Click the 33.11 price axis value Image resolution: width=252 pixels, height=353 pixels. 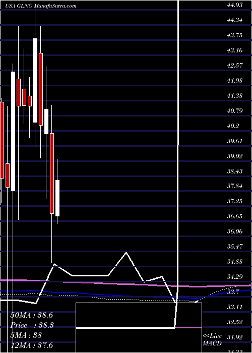[x=235, y=308]
